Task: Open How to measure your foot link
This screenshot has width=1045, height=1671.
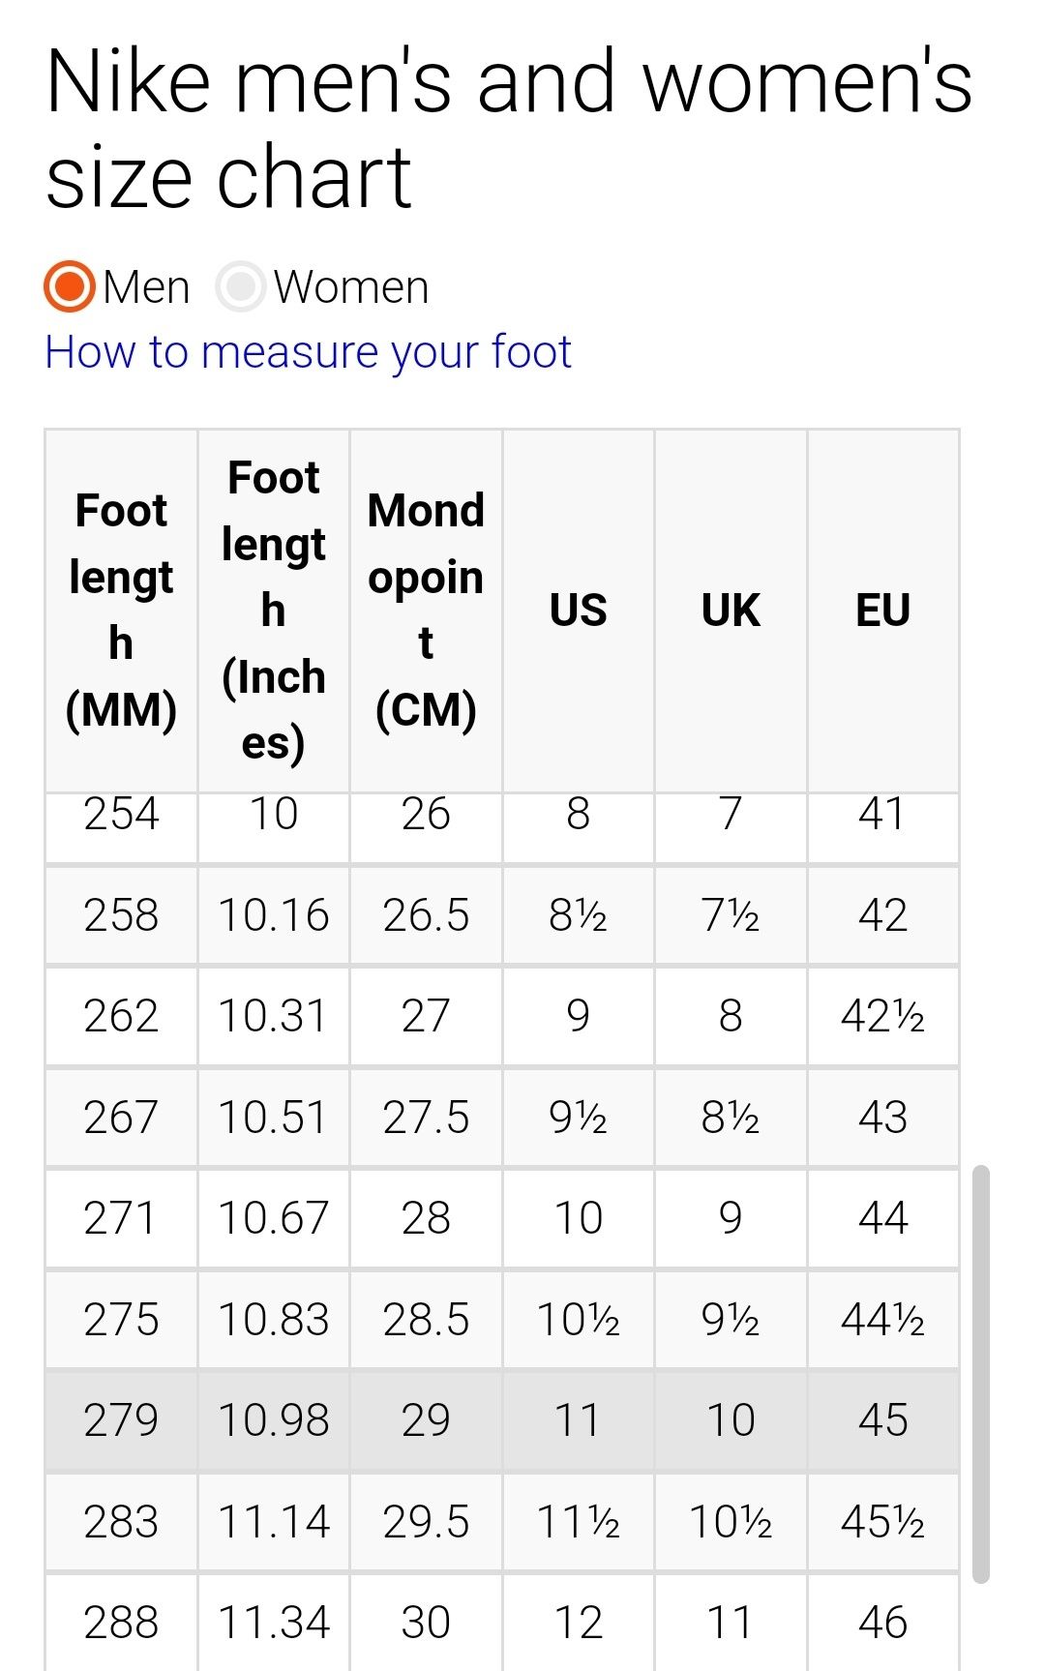Action: click(x=308, y=352)
